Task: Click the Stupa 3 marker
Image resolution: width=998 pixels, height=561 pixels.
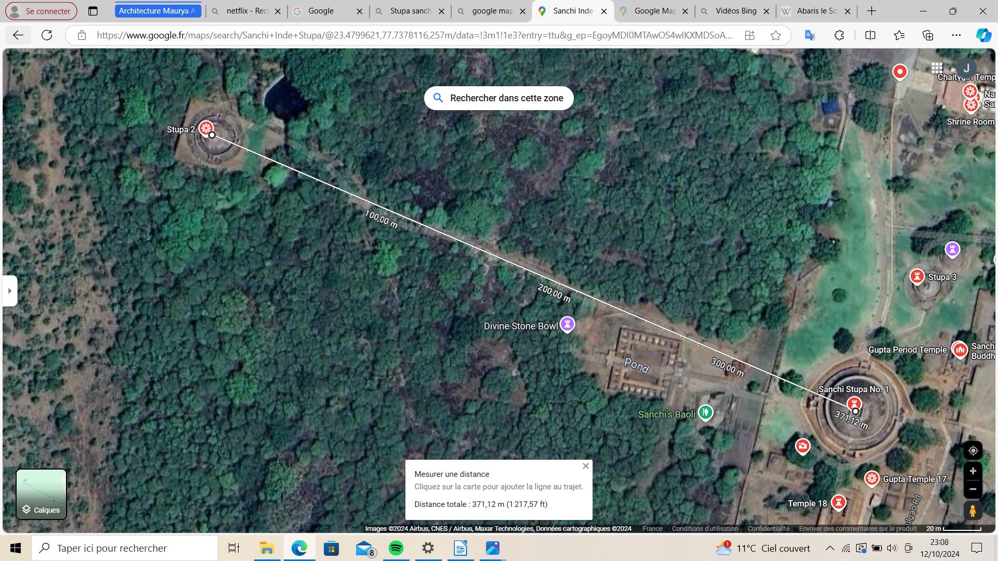Action: (x=917, y=276)
